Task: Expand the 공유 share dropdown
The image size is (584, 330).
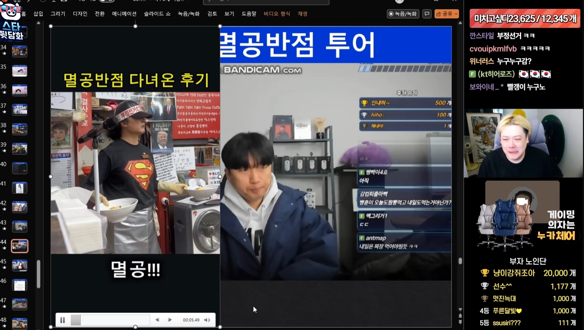Action: point(456,14)
